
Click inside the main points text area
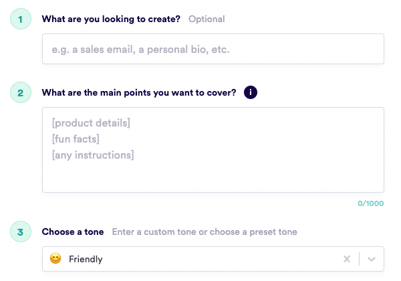point(213,150)
